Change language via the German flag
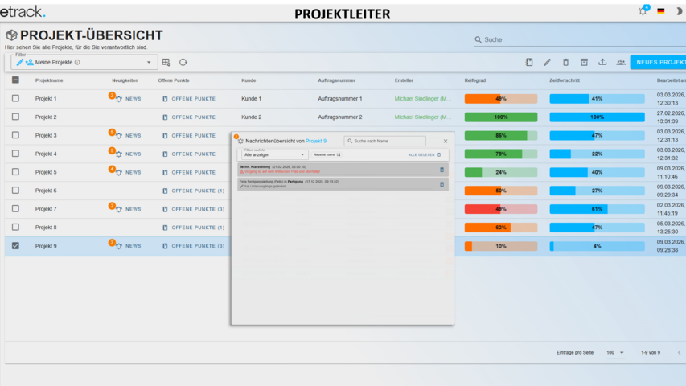This screenshot has height=386, width=686. 660,11
